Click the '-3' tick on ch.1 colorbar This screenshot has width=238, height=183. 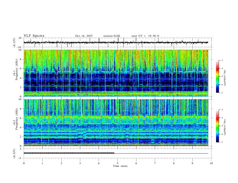[222, 60]
